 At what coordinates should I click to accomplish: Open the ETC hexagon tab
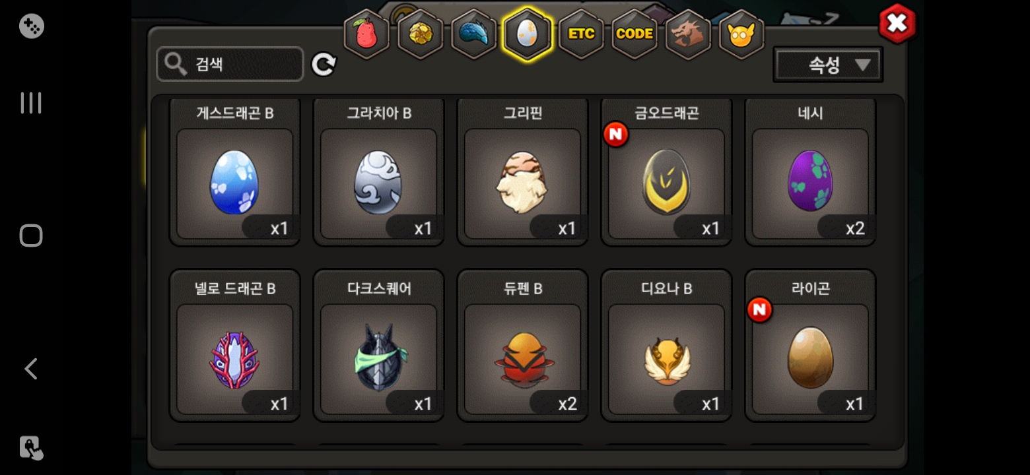pos(581,34)
